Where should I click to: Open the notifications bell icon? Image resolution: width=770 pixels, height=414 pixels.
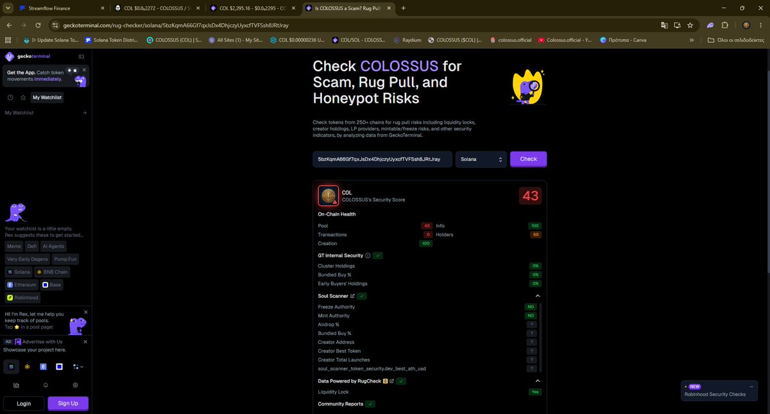[46, 385]
